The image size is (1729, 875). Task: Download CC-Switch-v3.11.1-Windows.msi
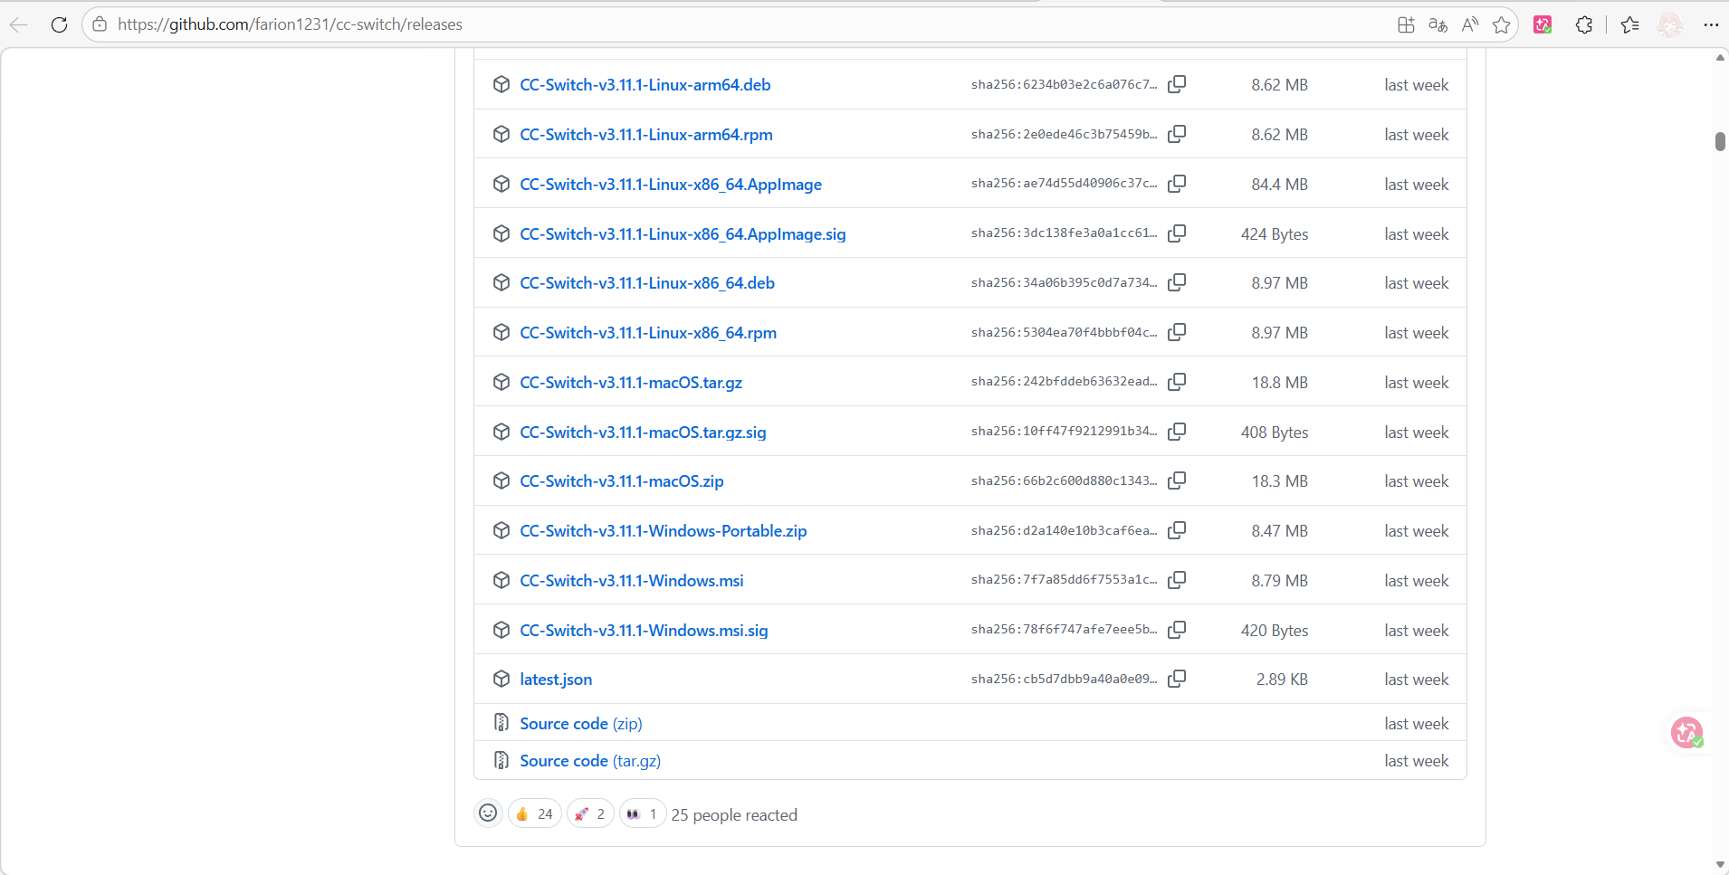(x=632, y=580)
